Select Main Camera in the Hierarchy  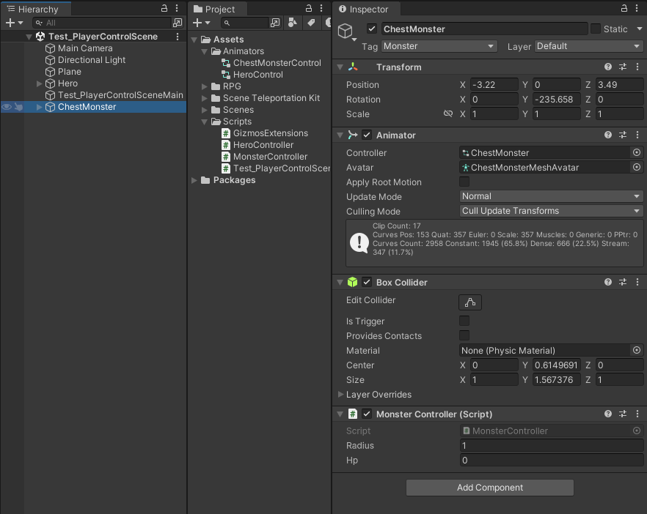[85, 48]
